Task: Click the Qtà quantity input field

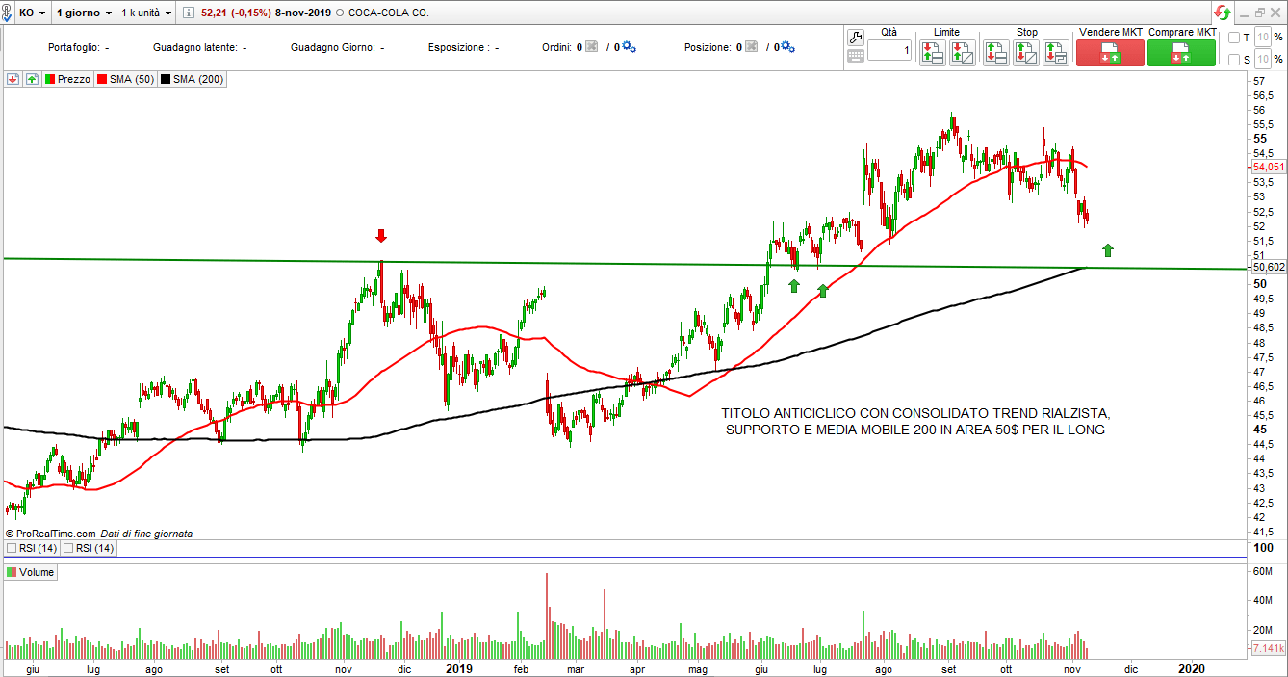Action: (889, 50)
